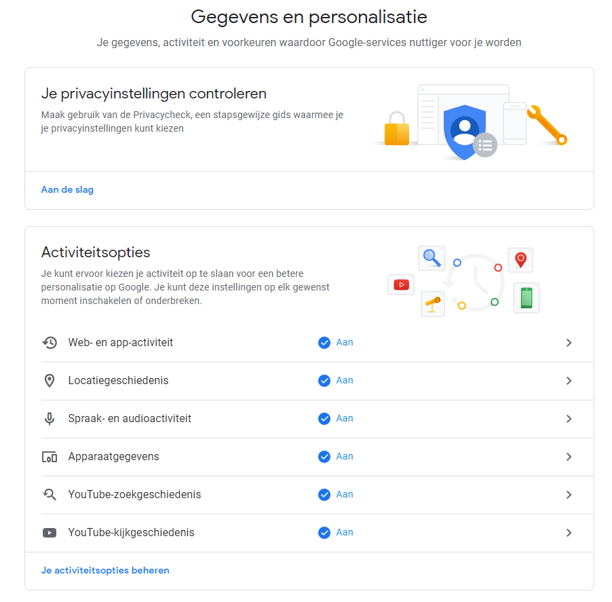This screenshot has width=612, height=602.
Task: Click the YouTube play icon beside YouTube-kijkgeschiedenis
Action: [50, 533]
